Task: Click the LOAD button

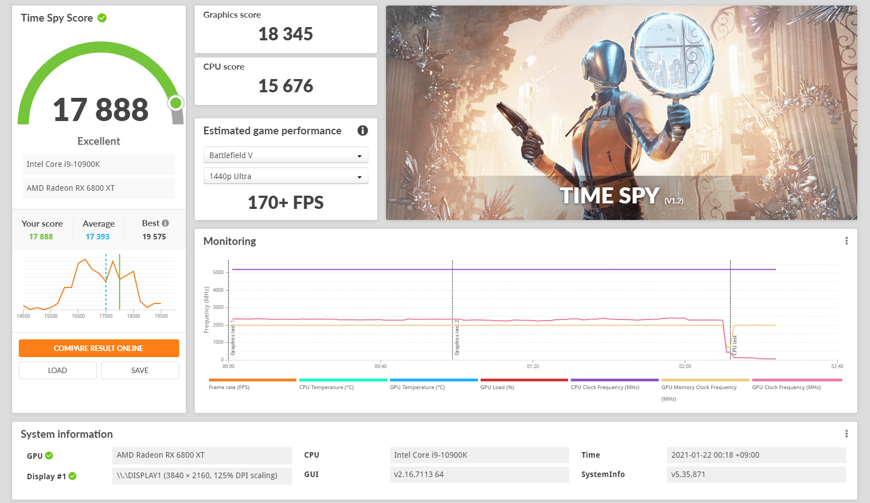Action: [58, 370]
